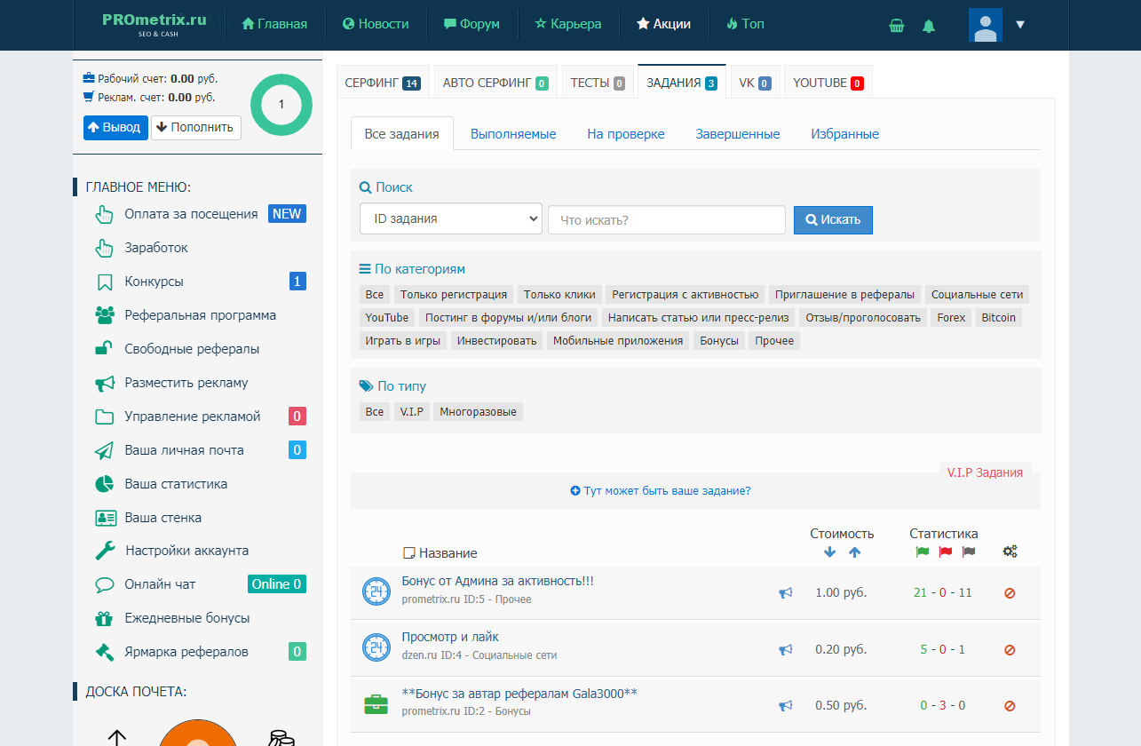Click the green flag statistics icon
Screen dimensions: 1141x746
point(922,552)
